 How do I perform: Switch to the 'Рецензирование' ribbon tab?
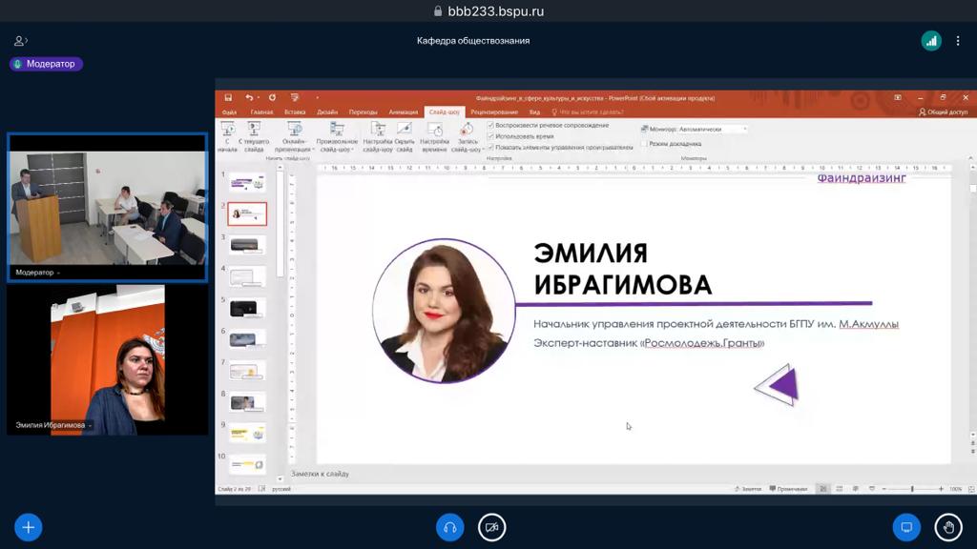494,112
